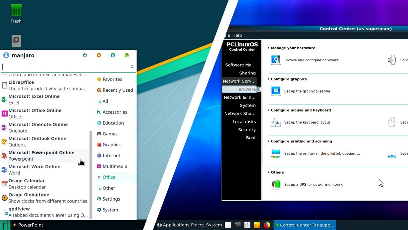The image size is (408, 230).
Task: Select Boot in Control Center sidebar
Action: [x=251, y=138]
